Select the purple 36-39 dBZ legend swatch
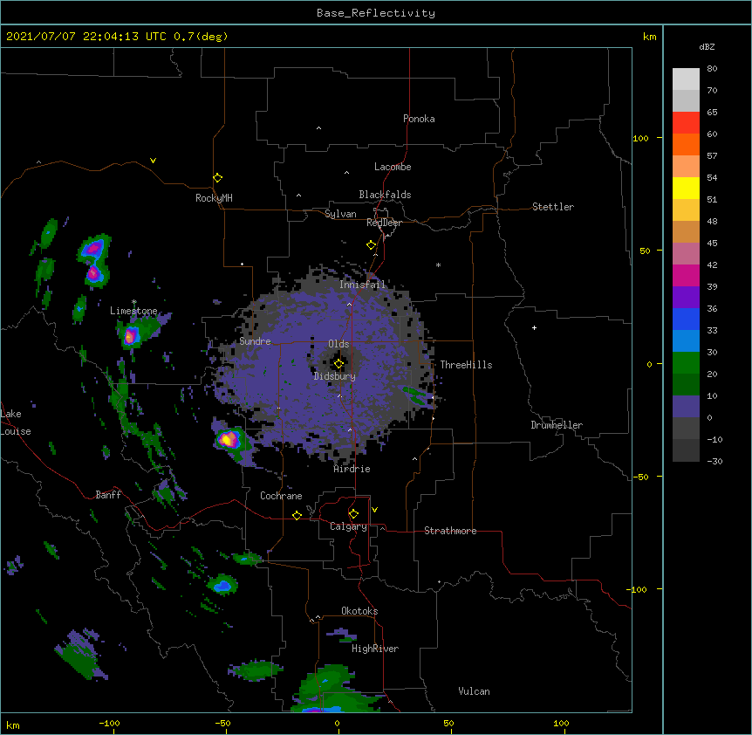The height and width of the screenshot is (735, 752). click(686, 298)
